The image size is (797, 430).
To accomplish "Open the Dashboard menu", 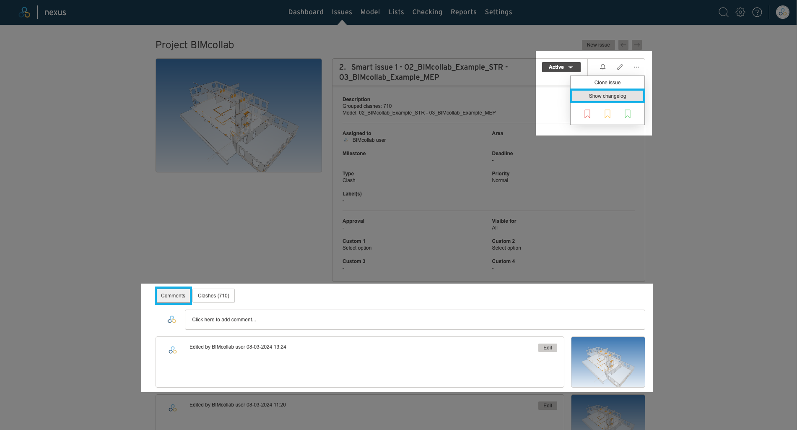I will pos(306,12).
